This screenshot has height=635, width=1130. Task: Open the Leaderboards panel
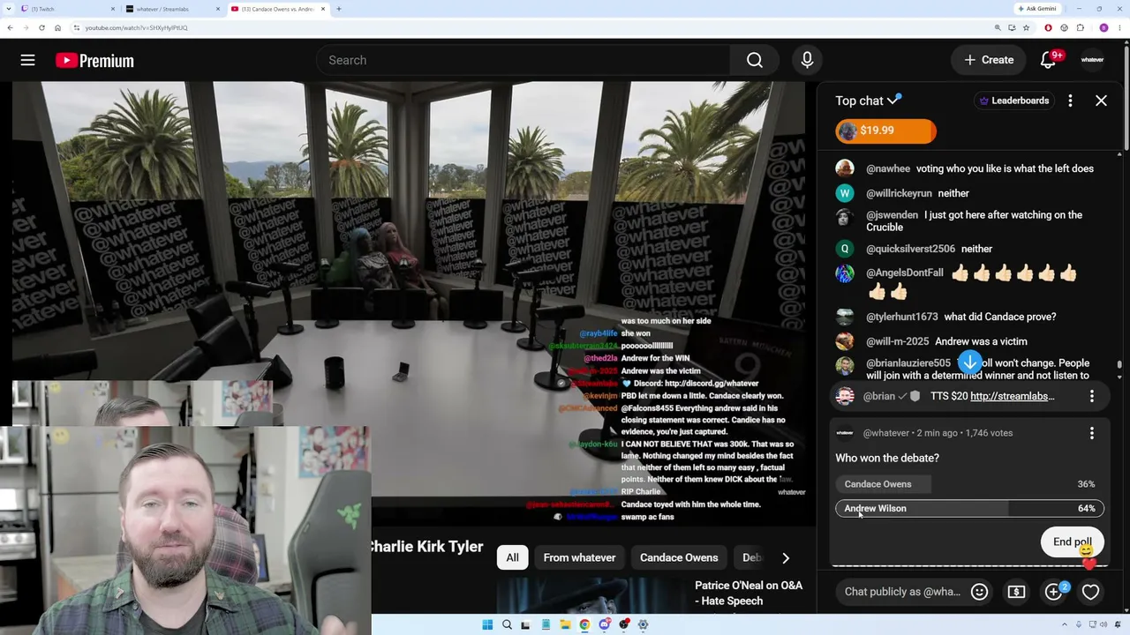click(1013, 101)
